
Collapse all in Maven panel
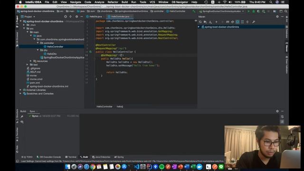[x=247, y=22]
